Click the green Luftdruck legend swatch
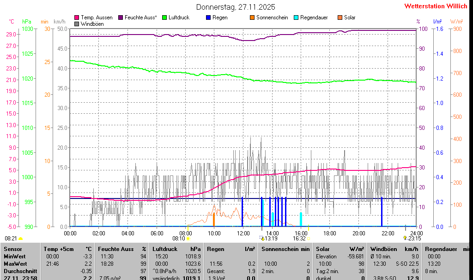This screenshot has width=473, height=280. [x=164, y=17]
